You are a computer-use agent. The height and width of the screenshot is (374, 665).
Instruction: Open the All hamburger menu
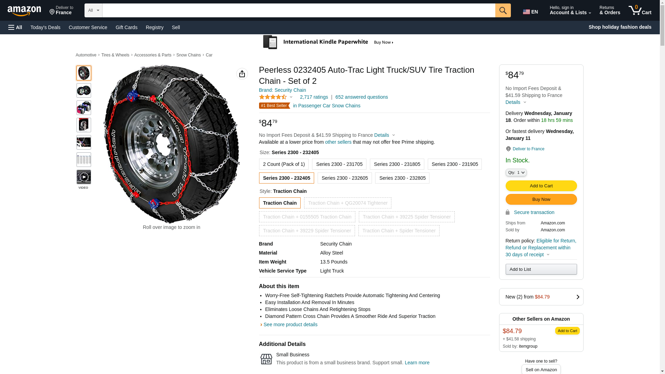(x=15, y=27)
